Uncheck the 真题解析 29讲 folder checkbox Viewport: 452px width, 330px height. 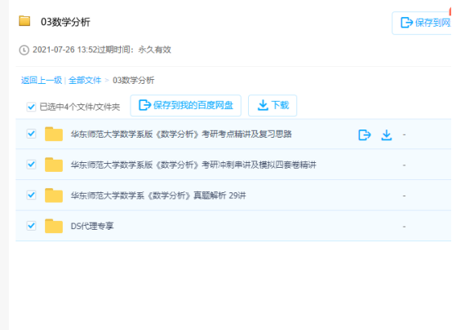coord(31,195)
